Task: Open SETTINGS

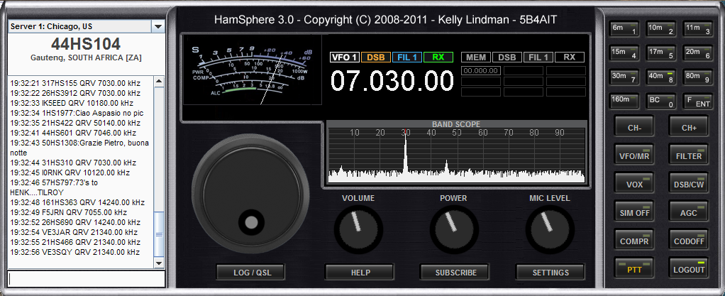Action: point(550,273)
